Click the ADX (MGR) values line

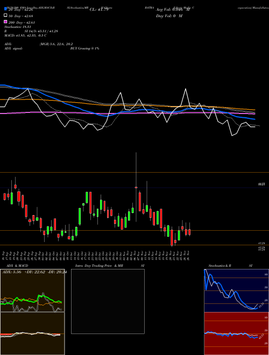[39, 44]
